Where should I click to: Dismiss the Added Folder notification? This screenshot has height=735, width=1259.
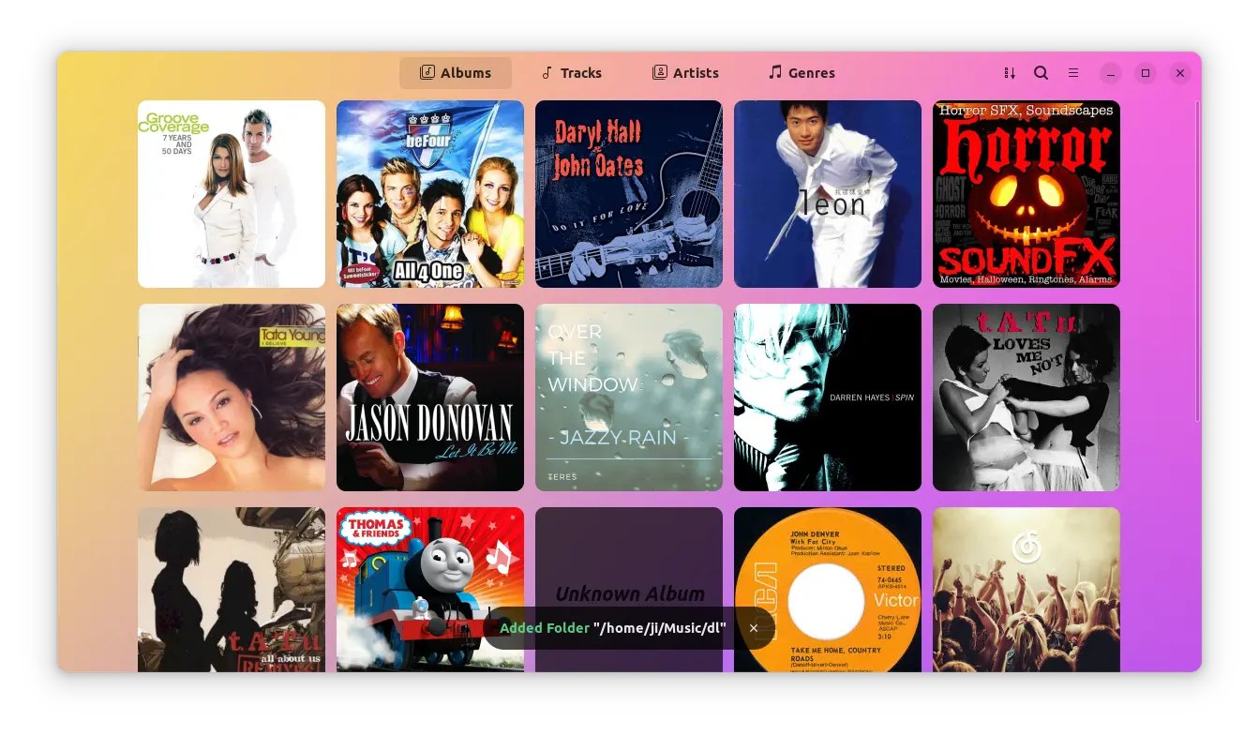point(754,628)
